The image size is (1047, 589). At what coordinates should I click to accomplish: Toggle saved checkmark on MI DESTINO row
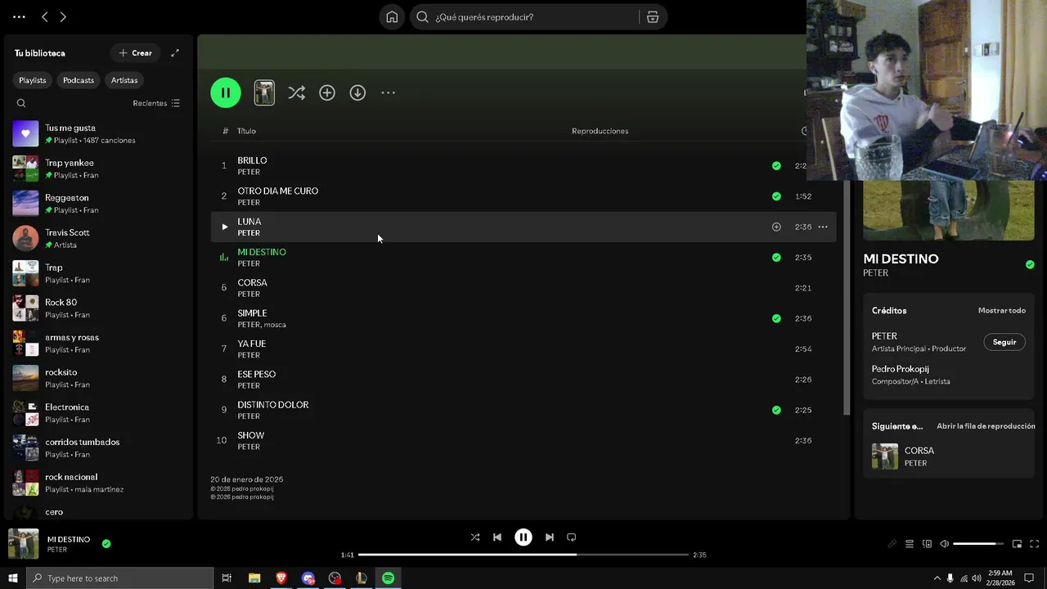pyautogui.click(x=776, y=258)
